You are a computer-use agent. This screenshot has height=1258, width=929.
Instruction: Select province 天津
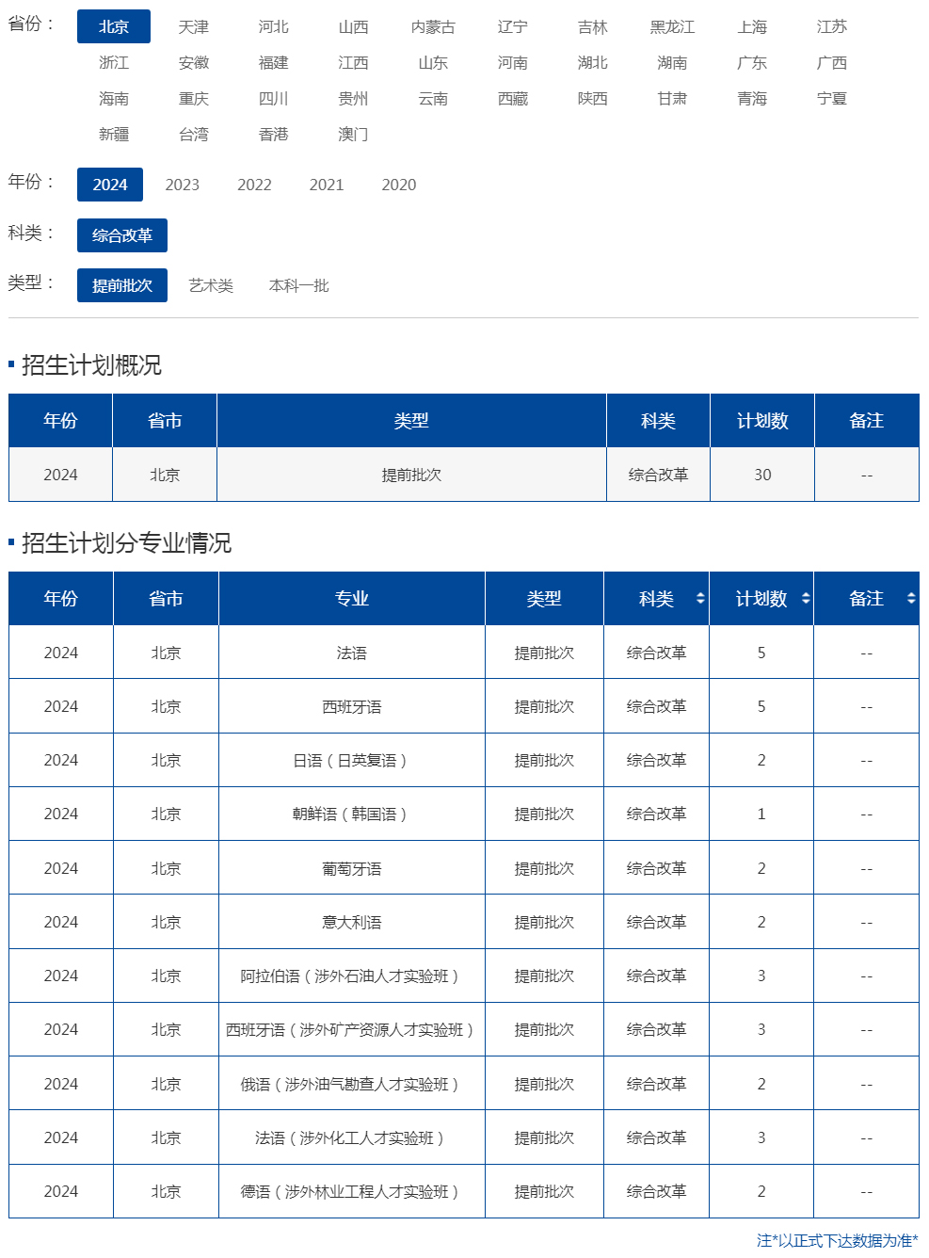coord(194,26)
